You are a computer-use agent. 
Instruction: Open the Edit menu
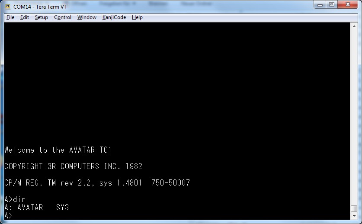(x=25, y=17)
